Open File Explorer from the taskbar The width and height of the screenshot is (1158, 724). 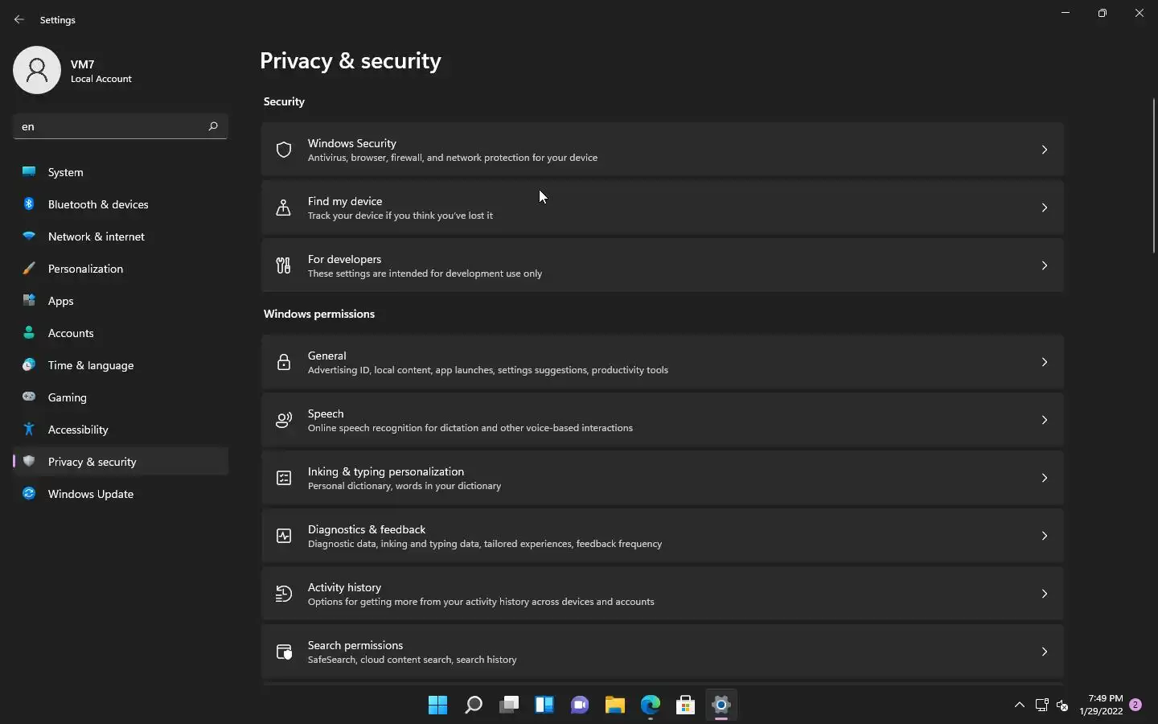coord(615,705)
